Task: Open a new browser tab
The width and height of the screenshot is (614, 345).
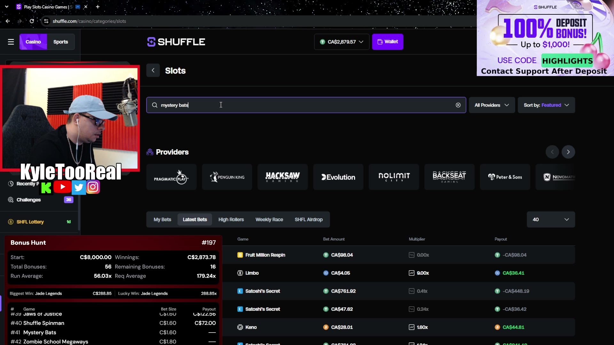Action: [98, 7]
